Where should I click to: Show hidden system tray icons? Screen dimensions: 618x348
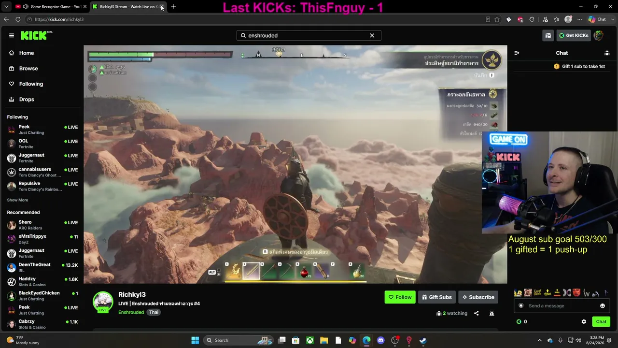pos(540,340)
